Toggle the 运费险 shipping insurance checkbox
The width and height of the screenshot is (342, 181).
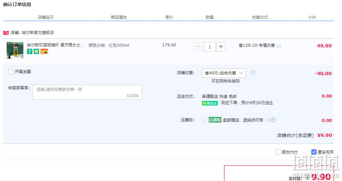pos(205,120)
